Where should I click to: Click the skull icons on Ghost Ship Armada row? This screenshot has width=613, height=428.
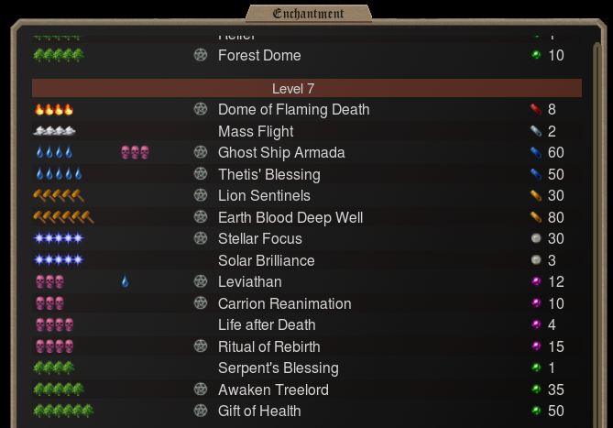(135, 152)
